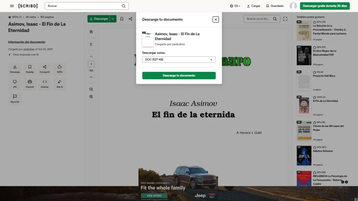Open Proyecto Hail Mary recommendation
The width and height of the screenshot is (358, 201).
[x=324, y=76]
